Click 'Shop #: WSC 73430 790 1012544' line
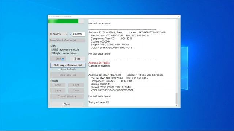The image size is (234, 131). click(x=110, y=87)
